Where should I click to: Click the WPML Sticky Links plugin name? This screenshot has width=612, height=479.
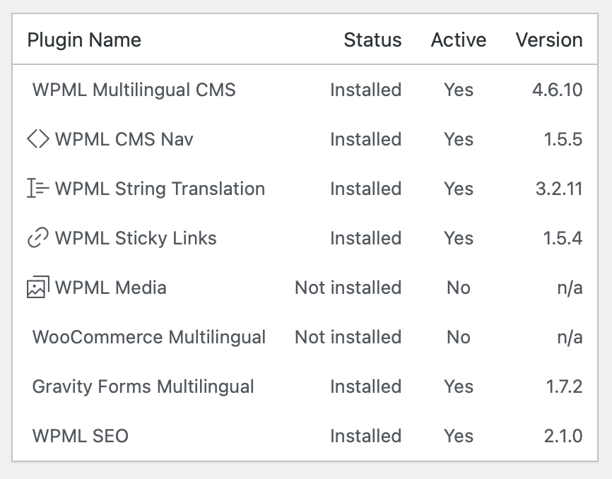tap(136, 238)
